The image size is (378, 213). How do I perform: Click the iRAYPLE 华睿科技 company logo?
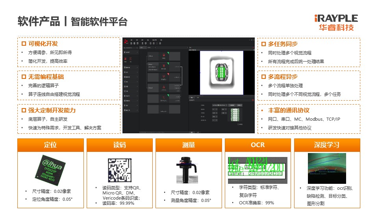click(336, 22)
